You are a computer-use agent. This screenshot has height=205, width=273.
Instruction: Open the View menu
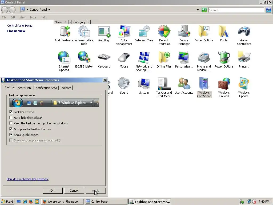pyautogui.click(x=22, y=17)
